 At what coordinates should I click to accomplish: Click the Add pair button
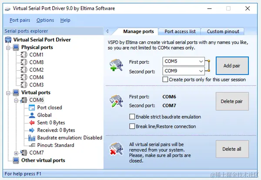[x=232, y=66]
